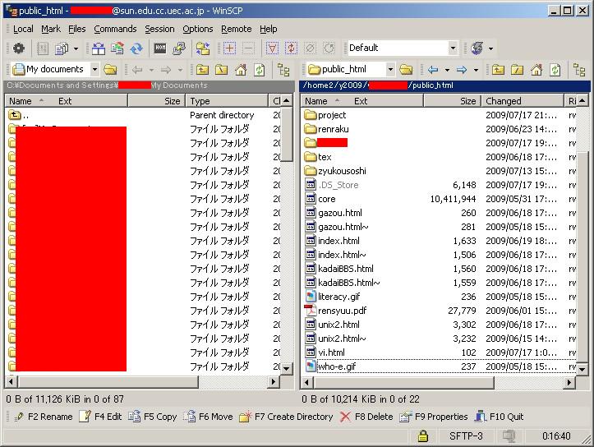
Task: Click the Synchronize directories icon
Action: [117, 48]
